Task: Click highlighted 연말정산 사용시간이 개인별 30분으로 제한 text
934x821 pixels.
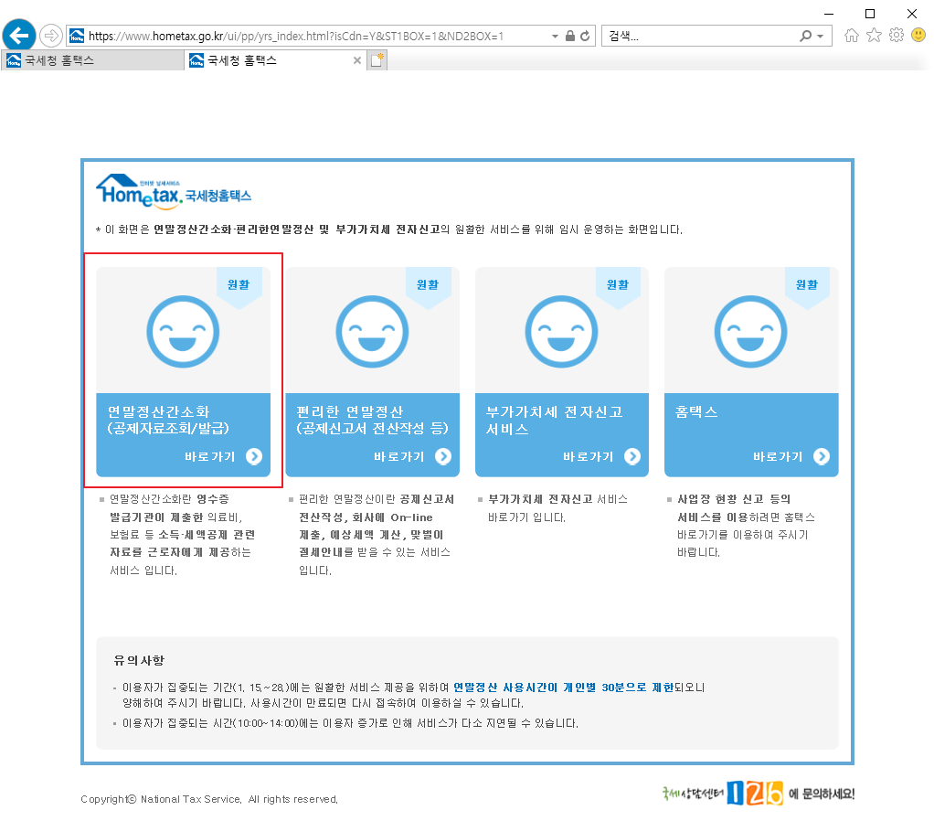Action: pos(564,688)
